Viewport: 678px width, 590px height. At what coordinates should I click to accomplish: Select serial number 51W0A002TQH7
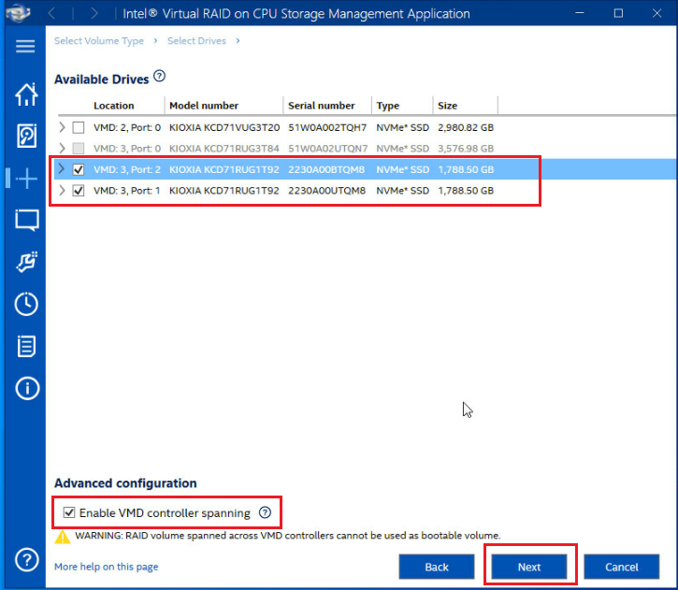pos(327,127)
